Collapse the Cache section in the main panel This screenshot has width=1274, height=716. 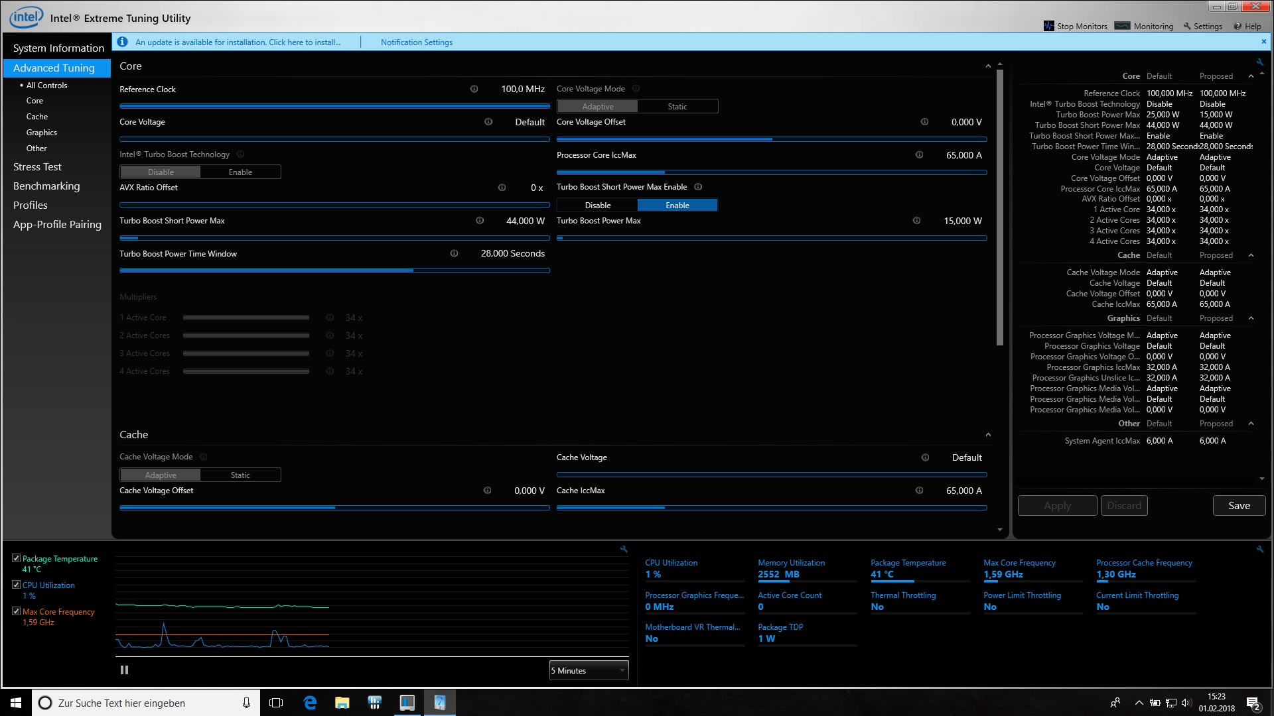[x=988, y=435]
